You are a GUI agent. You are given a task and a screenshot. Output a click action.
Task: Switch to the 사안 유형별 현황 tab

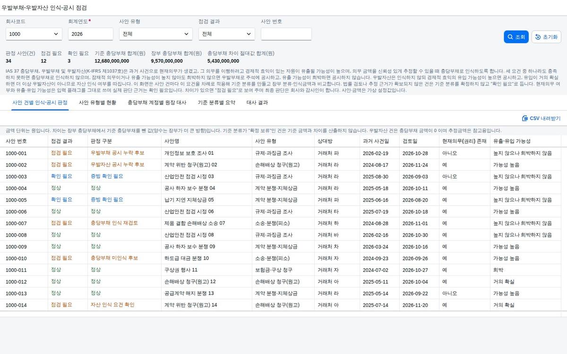(97, 102)
